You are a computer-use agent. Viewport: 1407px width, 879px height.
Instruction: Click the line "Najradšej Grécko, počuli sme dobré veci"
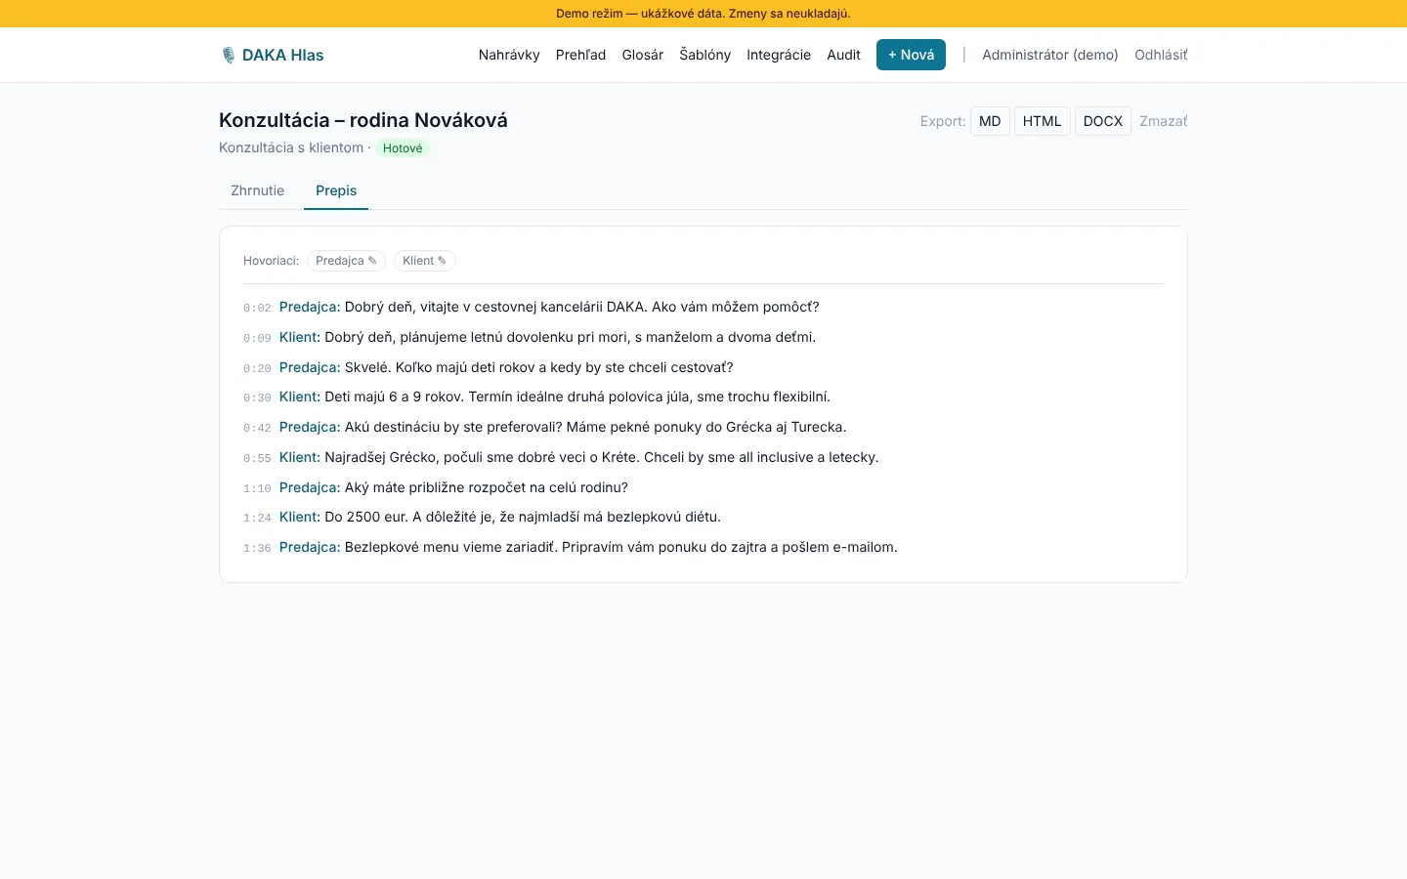(602, 457)
